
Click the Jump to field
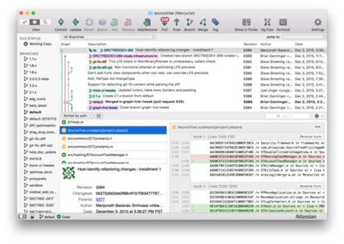303,37
